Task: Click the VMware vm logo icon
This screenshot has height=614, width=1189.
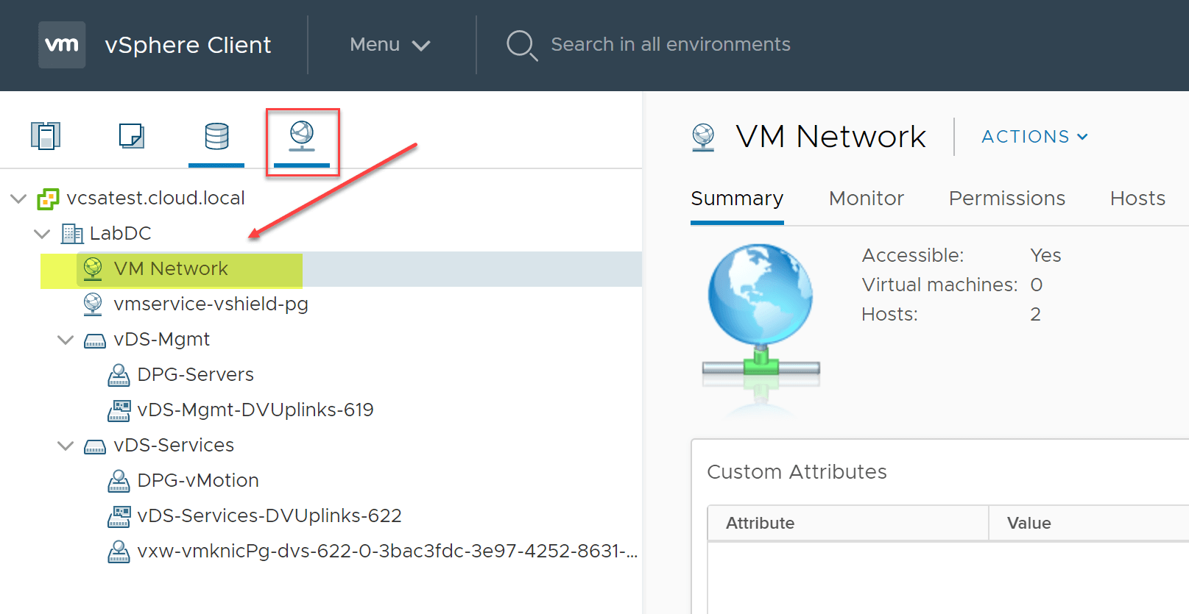Action: (62, 45)
